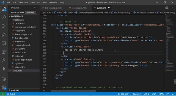Select the zylo.html editor tab
The width and height of the screenshot is (176, 99).
[x=101, y=8]
